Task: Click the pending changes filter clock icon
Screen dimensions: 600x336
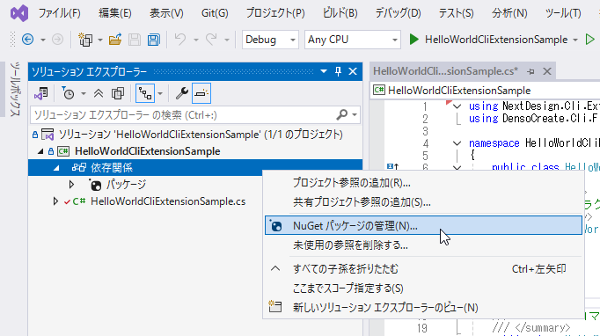Action: click(68, 93)
